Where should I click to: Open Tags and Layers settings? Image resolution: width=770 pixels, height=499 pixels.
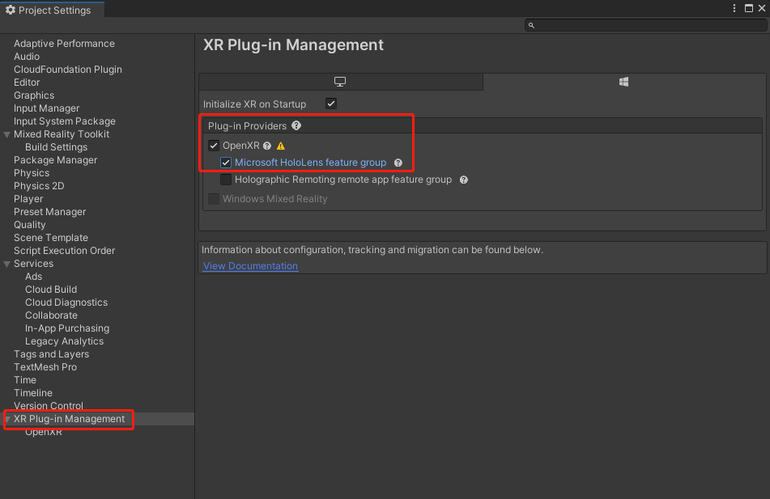pyautogui.click(x=52, y=354)
